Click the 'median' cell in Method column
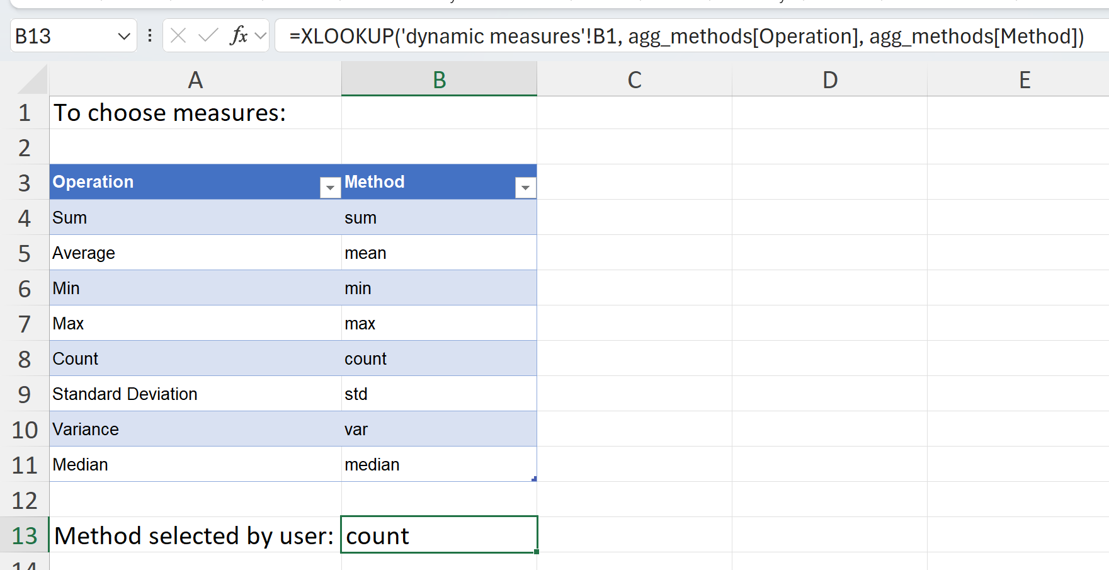The height and width of the screenshot is (570, 1109). click(372, 465)
